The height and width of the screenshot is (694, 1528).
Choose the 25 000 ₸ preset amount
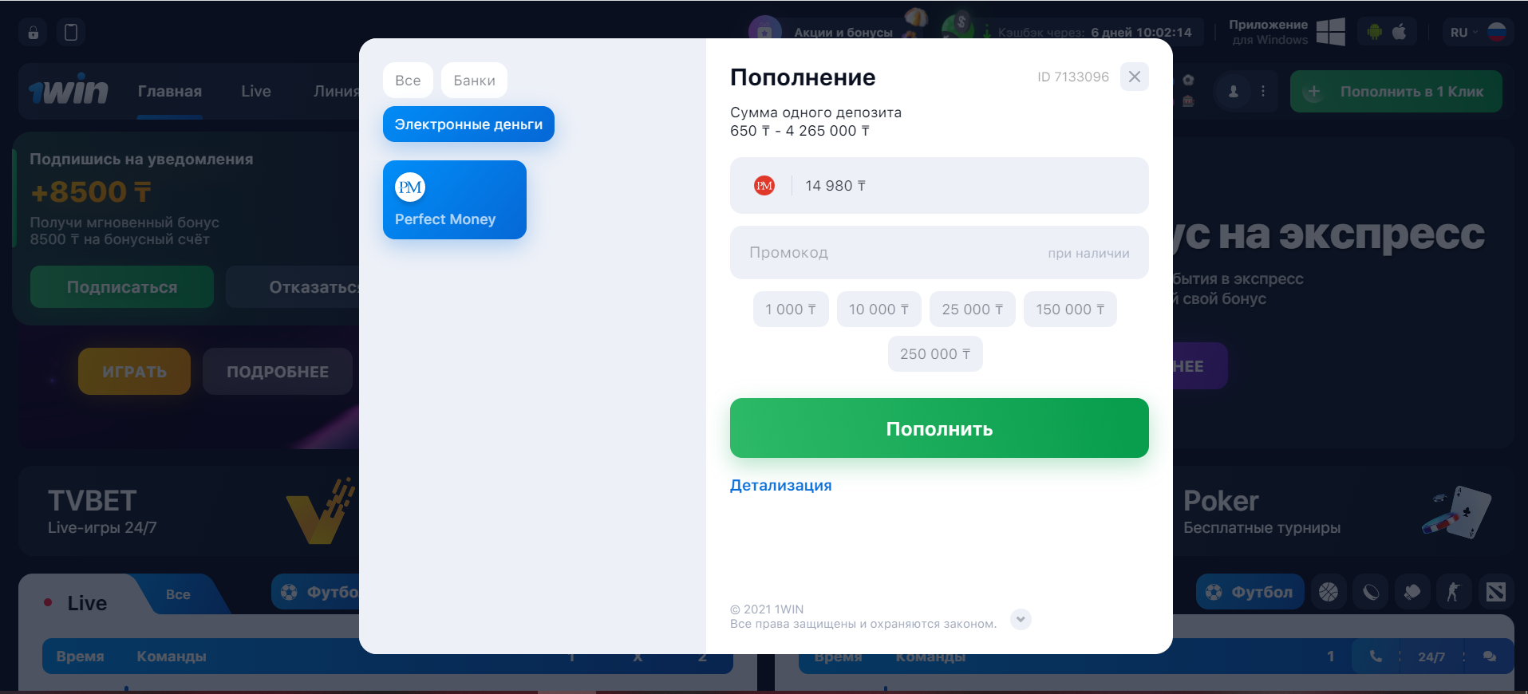tap(972, 309)
